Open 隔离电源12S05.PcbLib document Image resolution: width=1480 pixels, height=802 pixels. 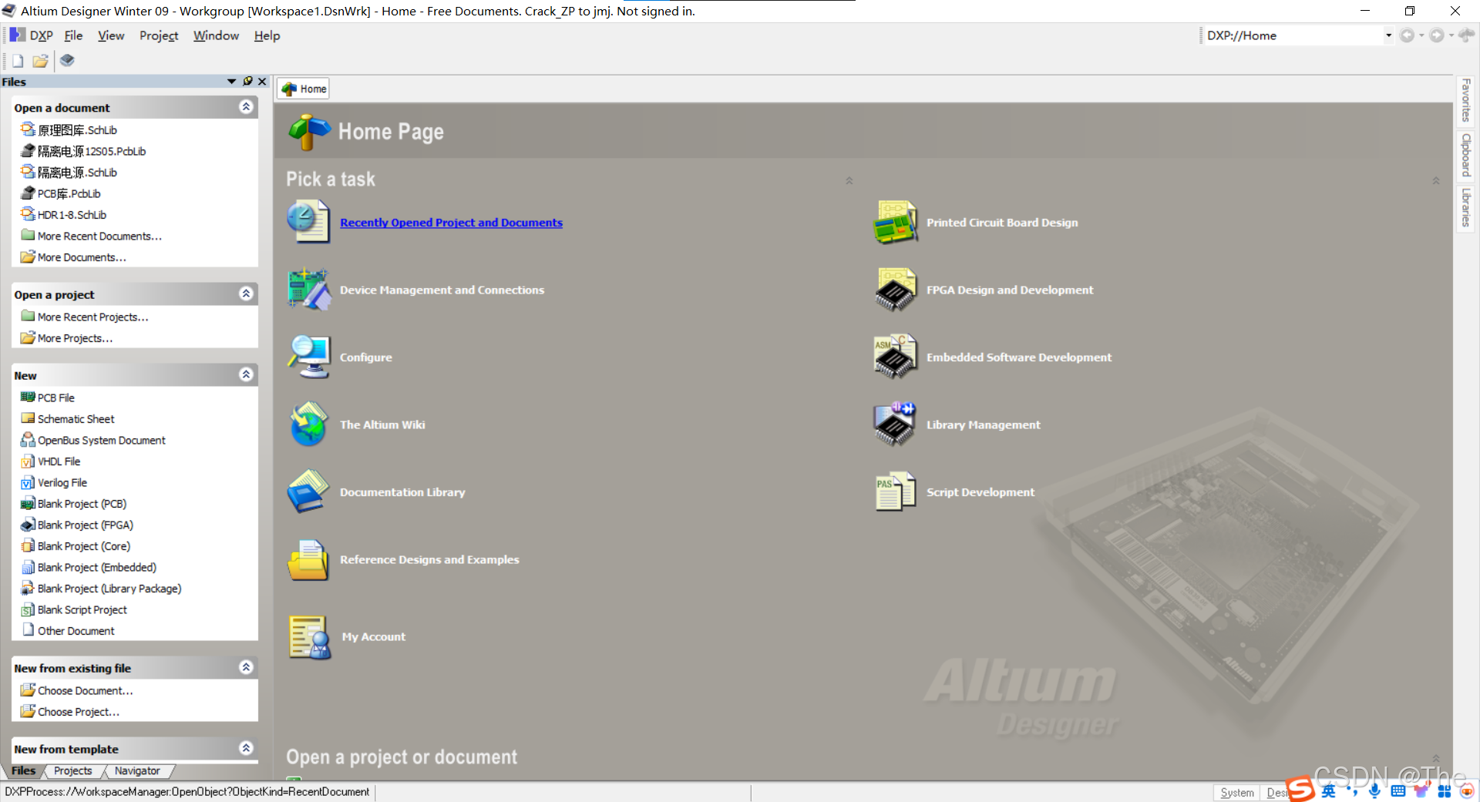pyautogui.click(x=92, y=151)
